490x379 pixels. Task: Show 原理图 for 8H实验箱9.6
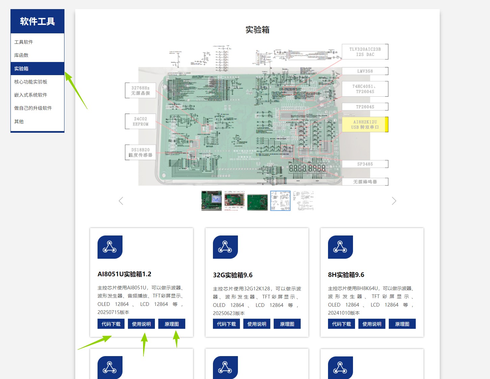402,324
